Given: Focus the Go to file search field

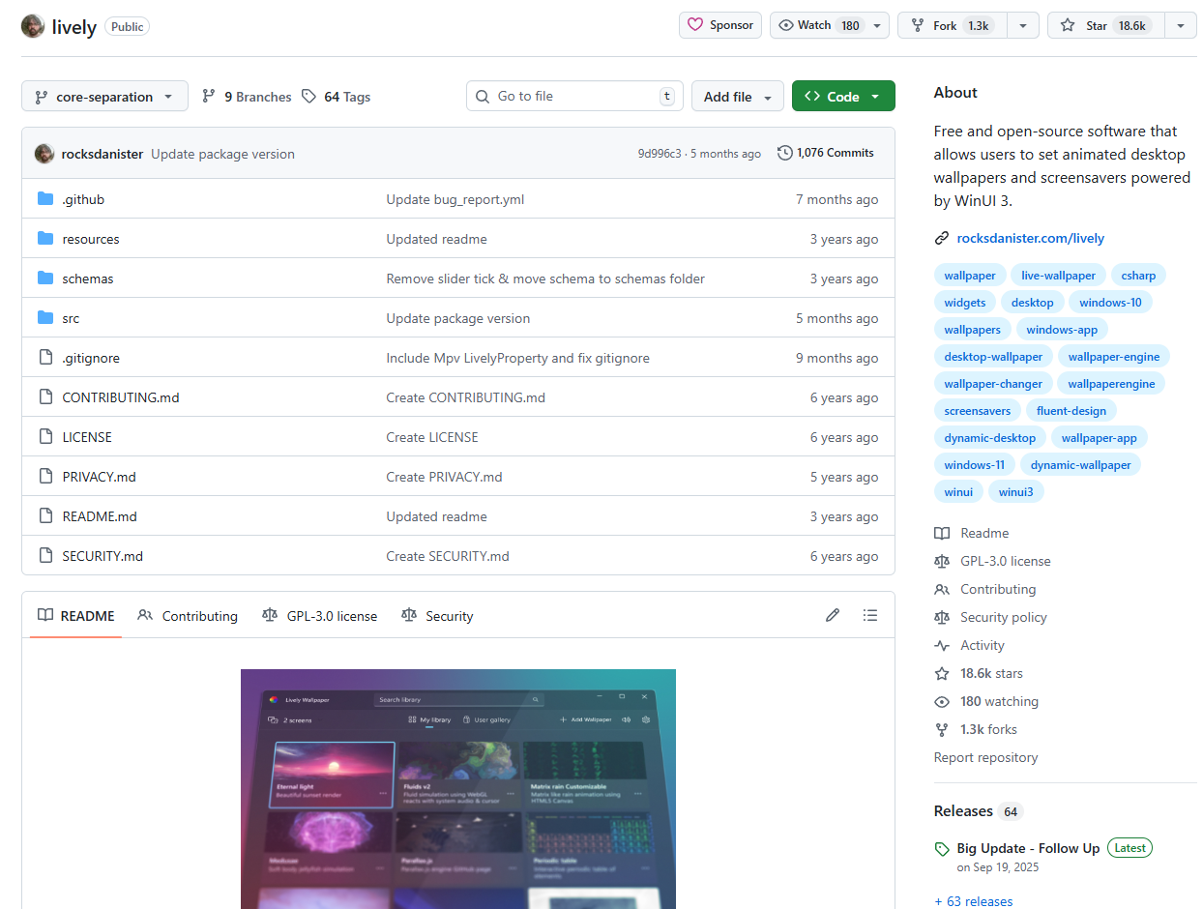Looking at the screenshot, I should point(574,96).
